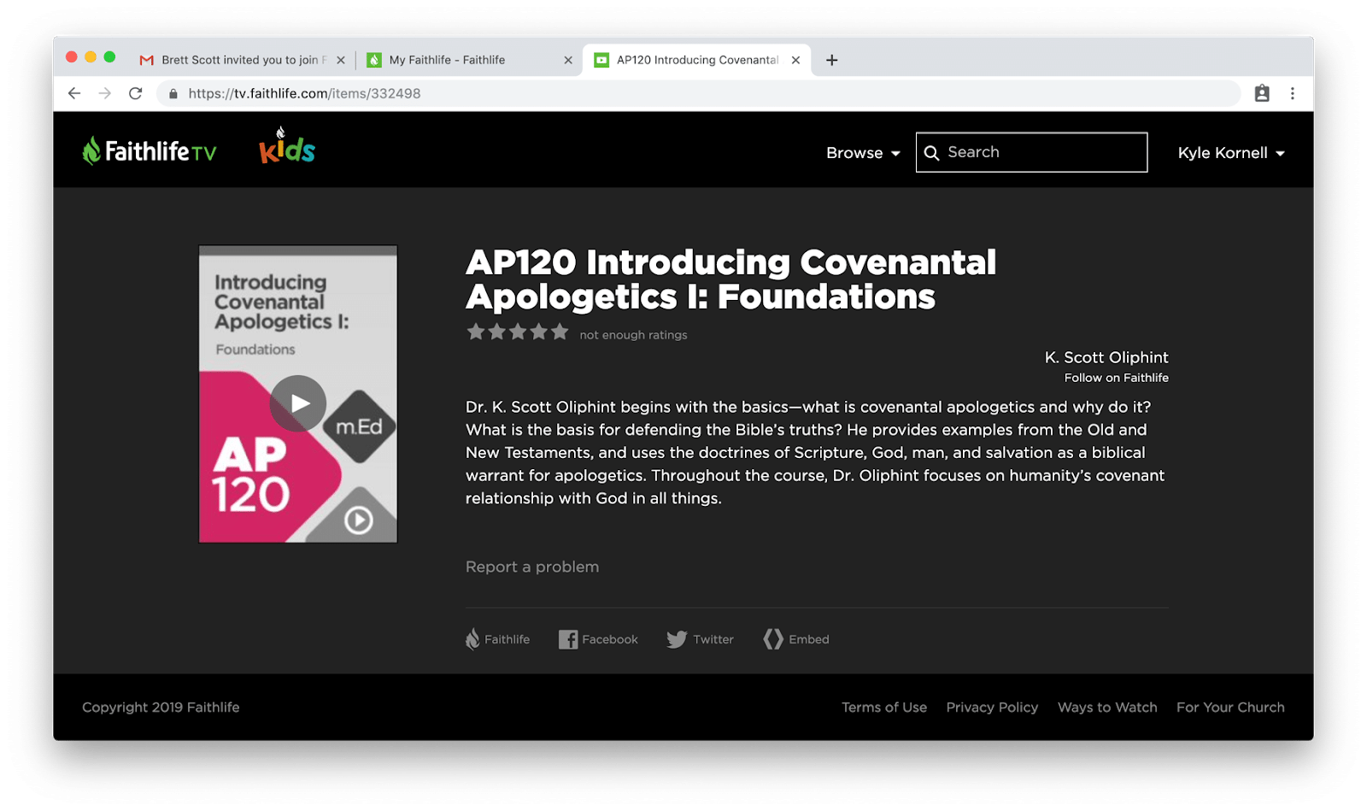
Task: Share on Twitter bird icon
Action: [x=677, y=639]
